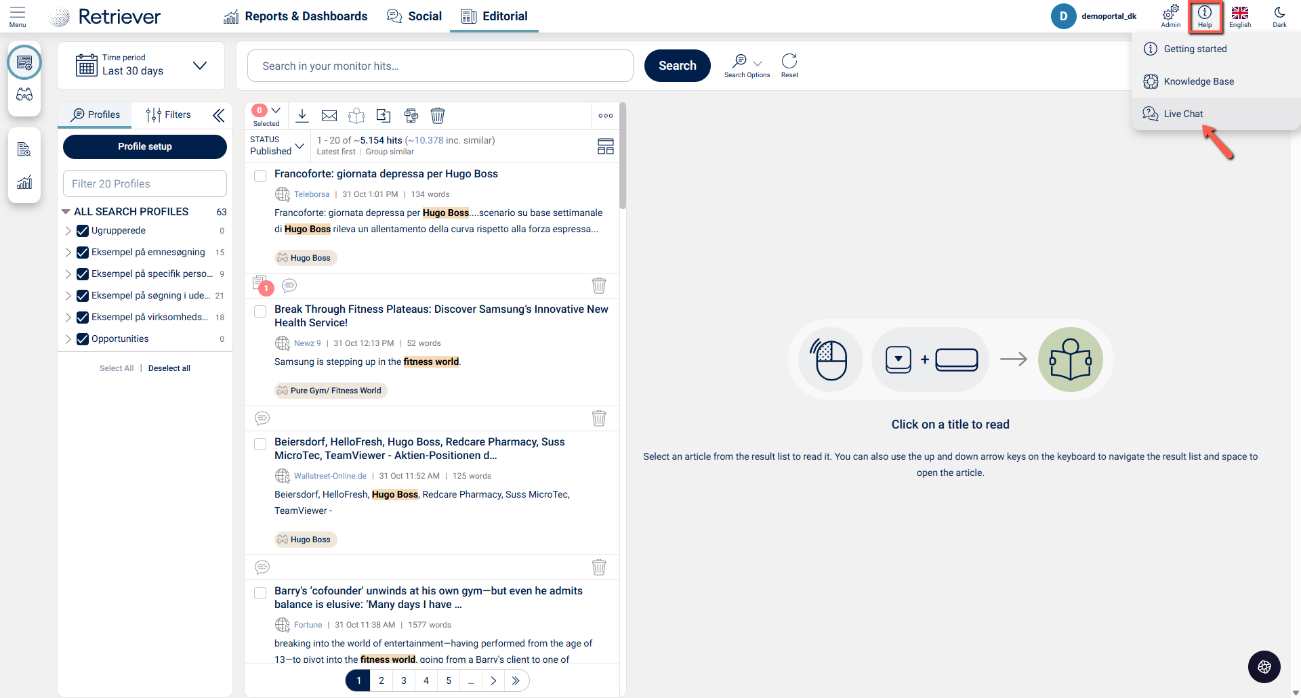Screen dimensions: 1301x698
Task: Switch to Dark mode moon icon
Action: (x=1279, y=16)
